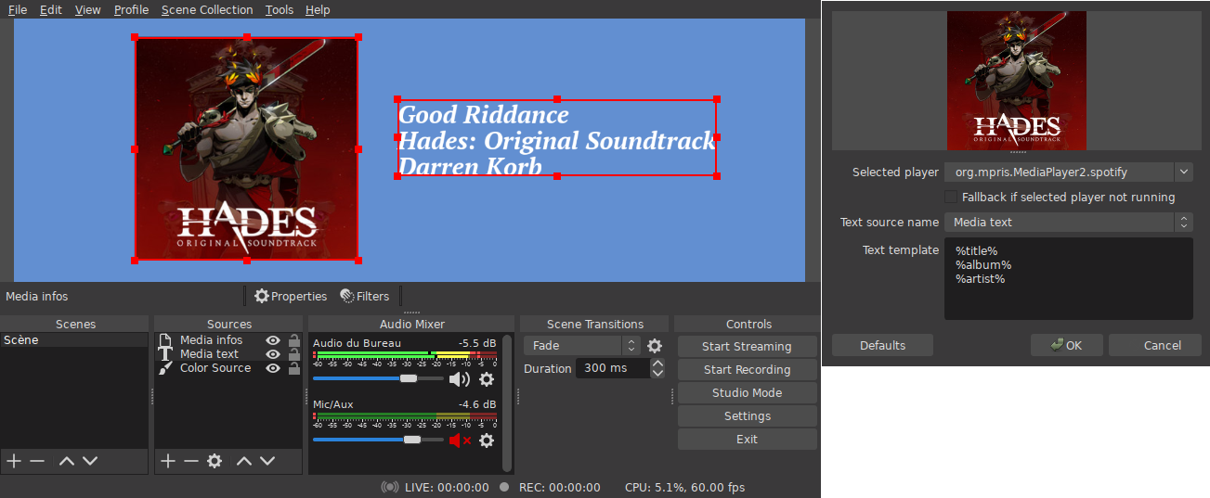Move scene up with arrow icon

pyautogui.click(x=67, y=461)
